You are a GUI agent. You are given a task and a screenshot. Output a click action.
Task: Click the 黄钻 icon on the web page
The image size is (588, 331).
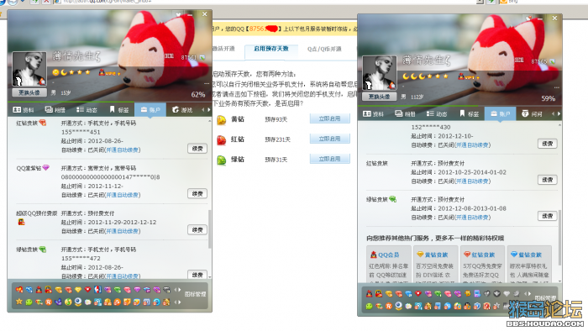[x=221, y=119]
